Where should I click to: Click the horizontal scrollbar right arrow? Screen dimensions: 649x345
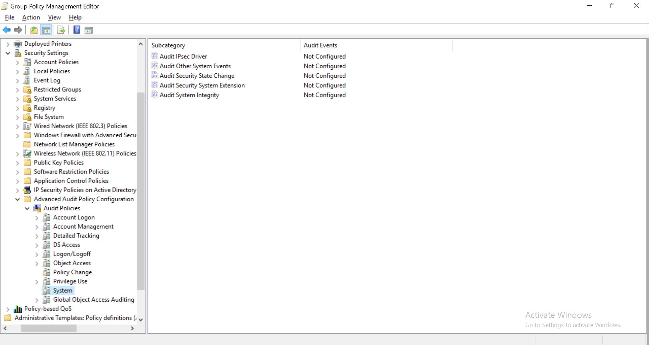coord(132,328)
